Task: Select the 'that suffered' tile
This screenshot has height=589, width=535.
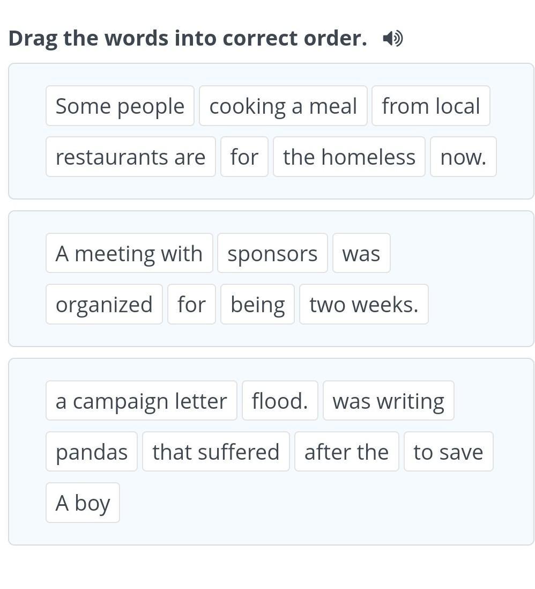Action: 216,452
